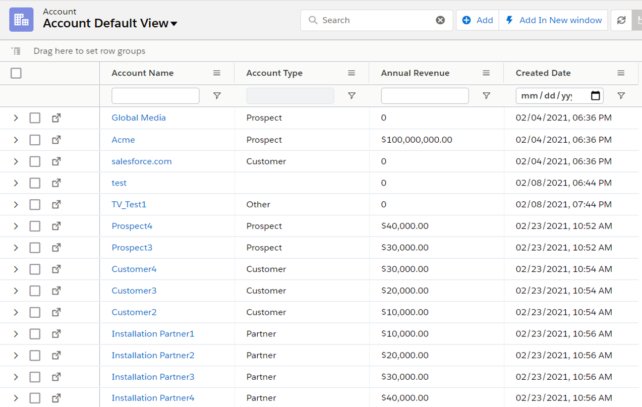This screenshot has height=407, width=642.
Task: Click the Account Type filter icon
Action: 352,96
